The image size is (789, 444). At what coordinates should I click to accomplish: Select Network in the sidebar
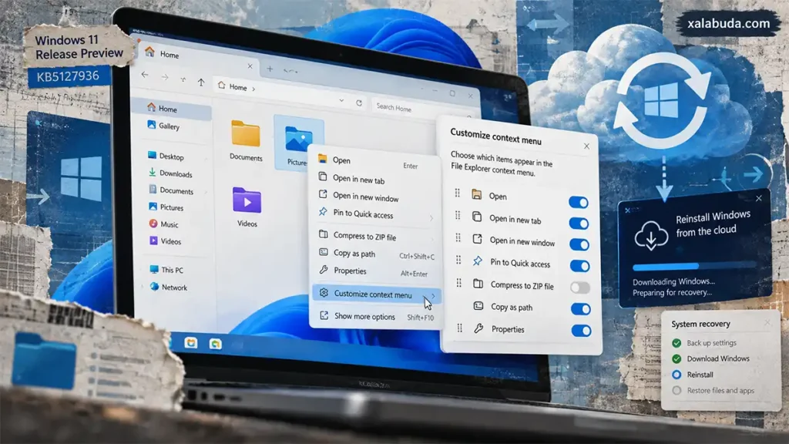pos(169,287)
